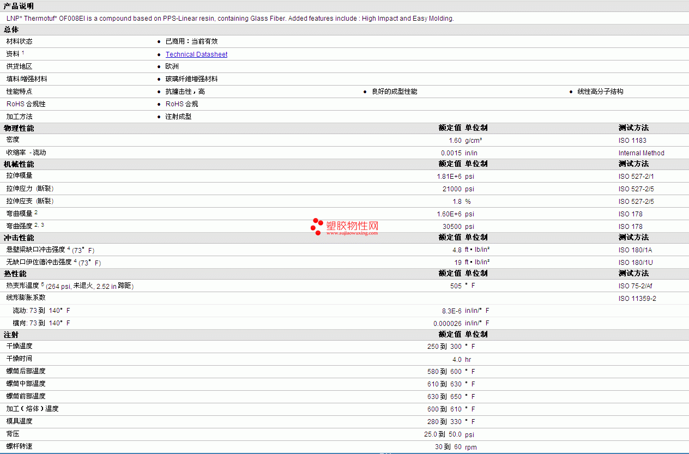The height and width of the screenshot is (454, 689).
Task: Select the 材料状态 row label
Action: 20,41
